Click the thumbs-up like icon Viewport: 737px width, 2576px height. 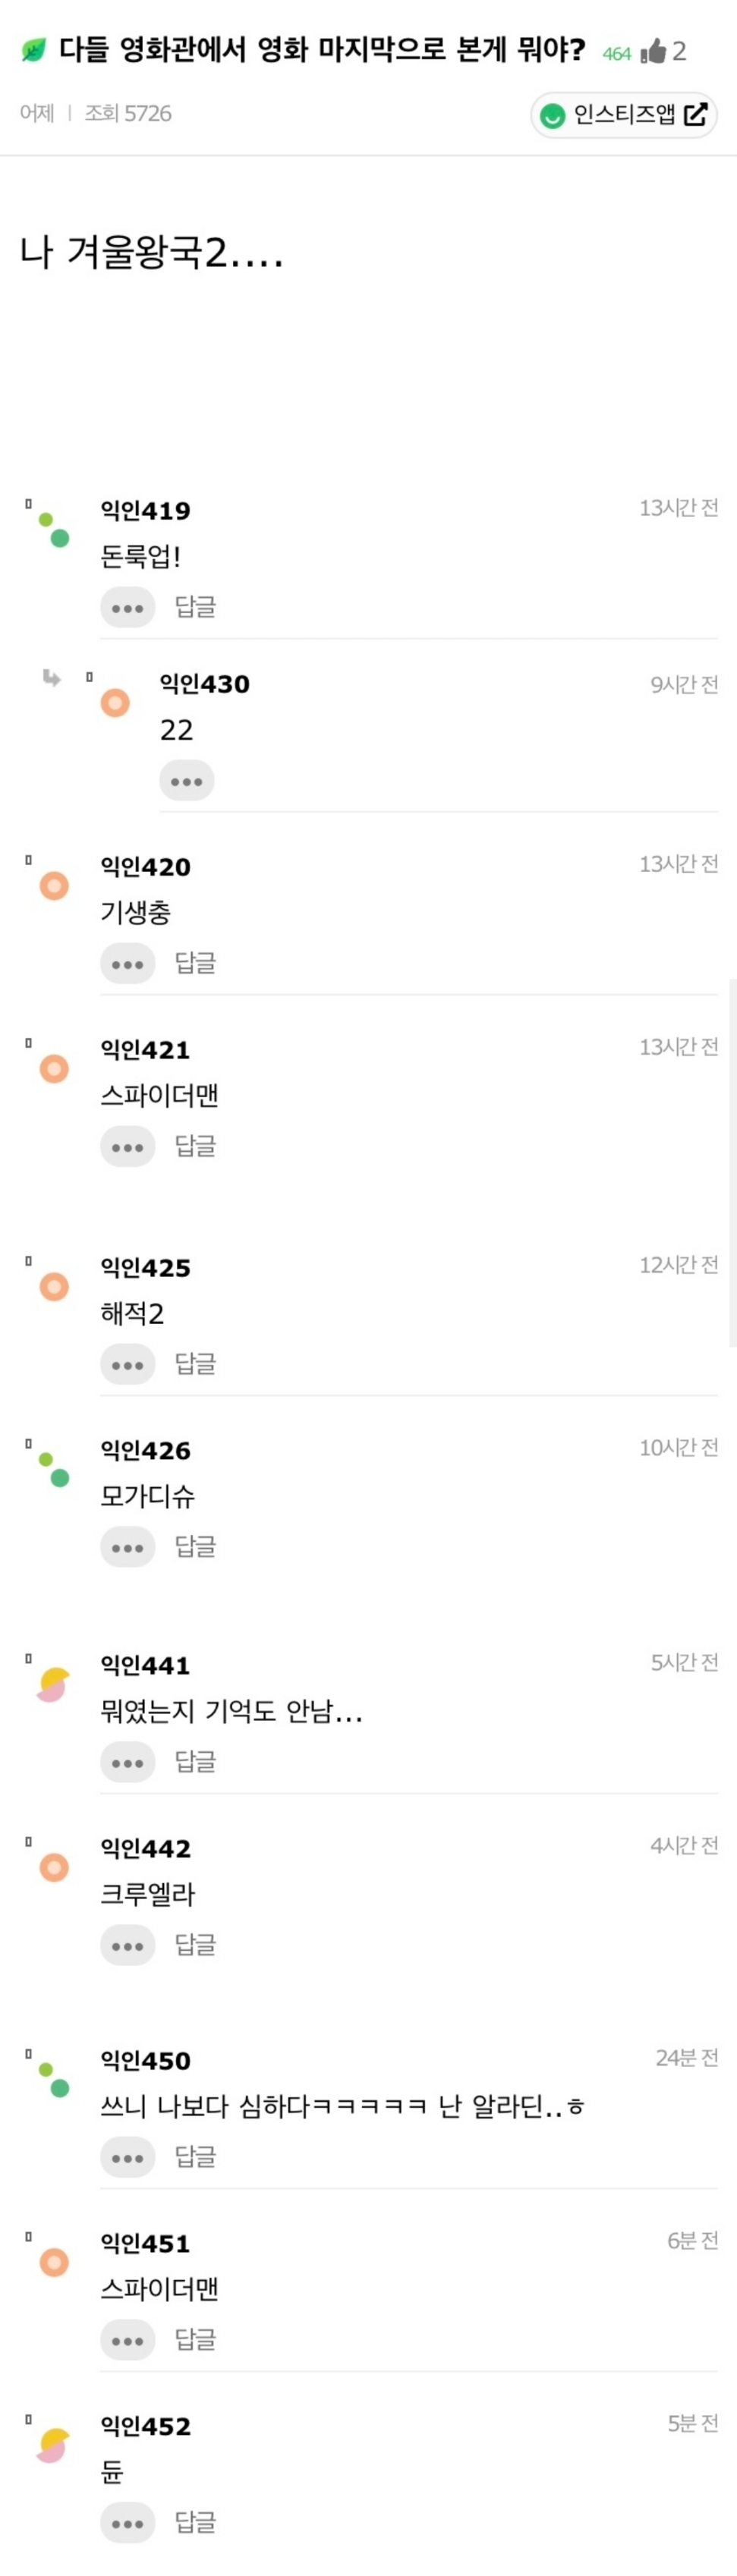[654, 51]
